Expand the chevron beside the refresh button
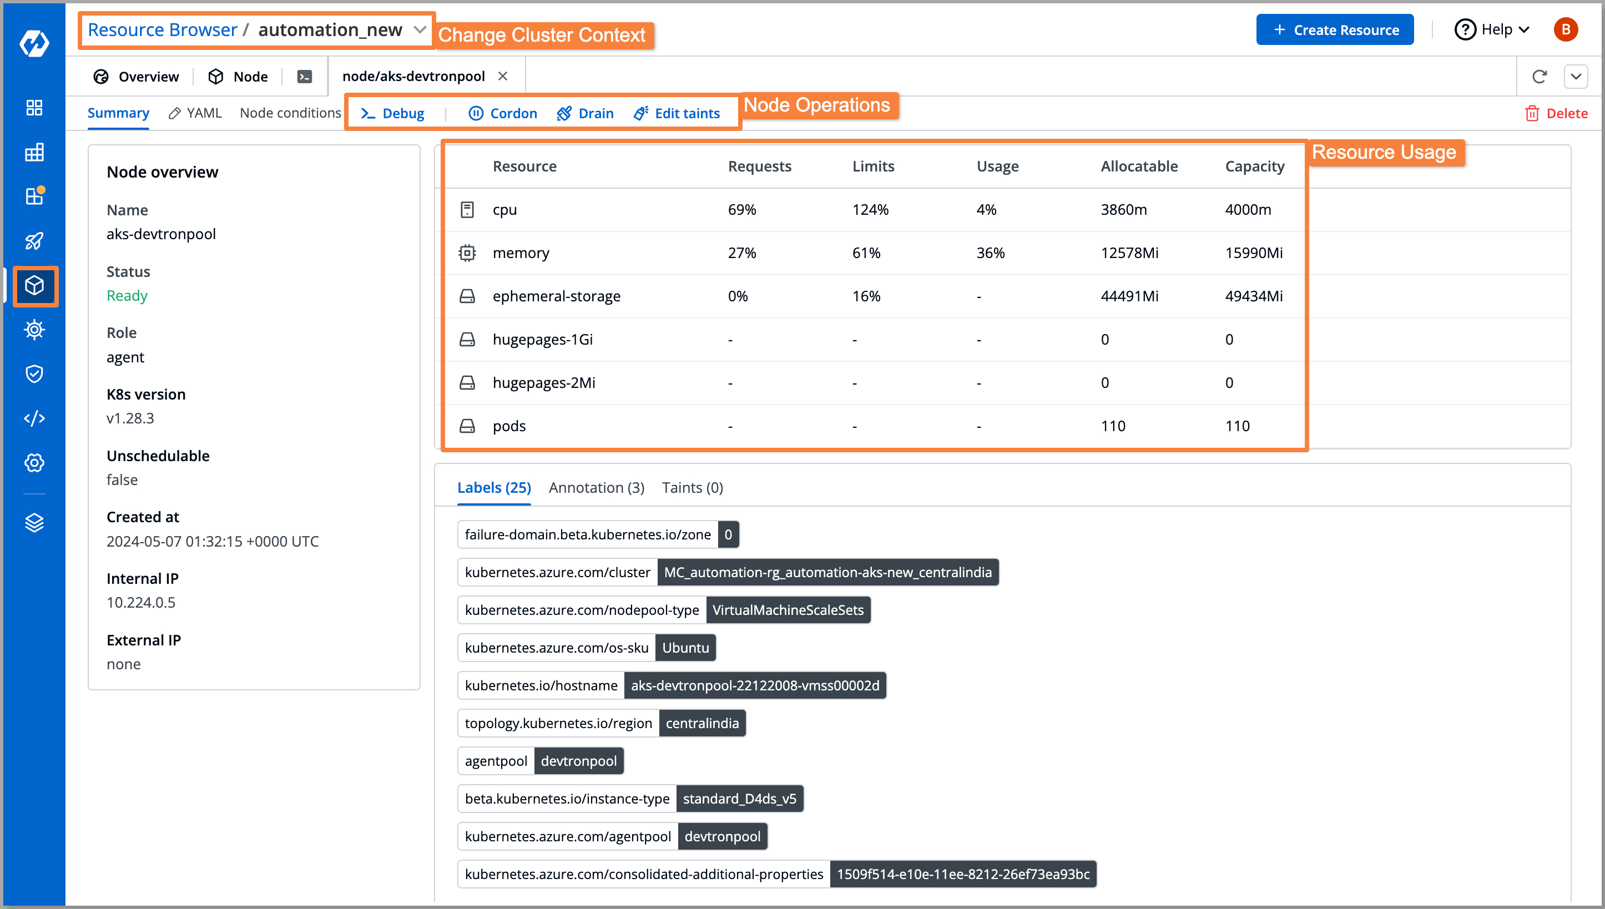 tap(1576, 75)
